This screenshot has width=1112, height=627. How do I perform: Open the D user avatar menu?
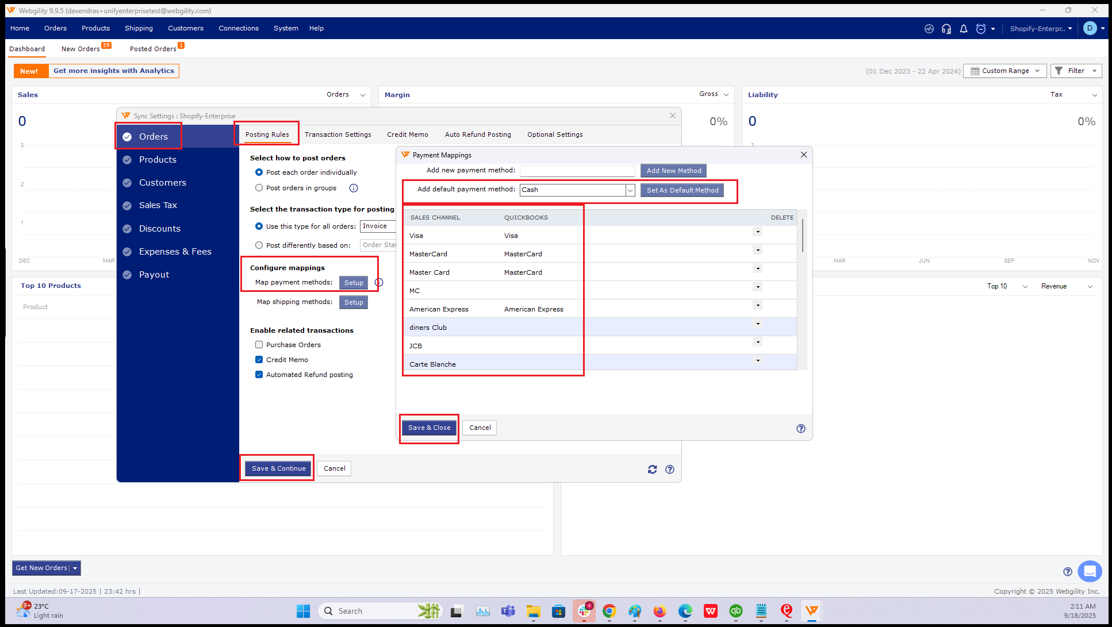(x=1090, y=28)
